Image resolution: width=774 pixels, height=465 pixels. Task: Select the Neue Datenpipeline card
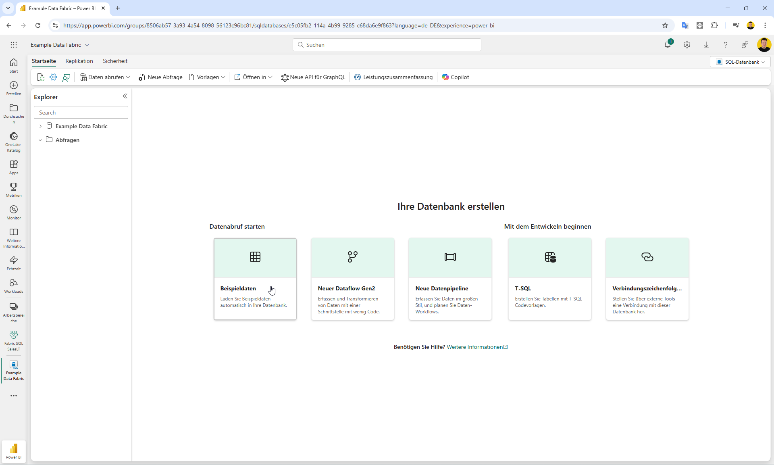450,279
